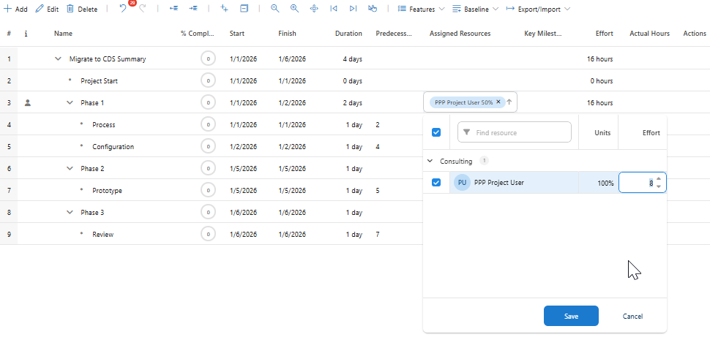Click the Indent task icon
This screenshot has height=337, width=710.
[x=193, y=10]
